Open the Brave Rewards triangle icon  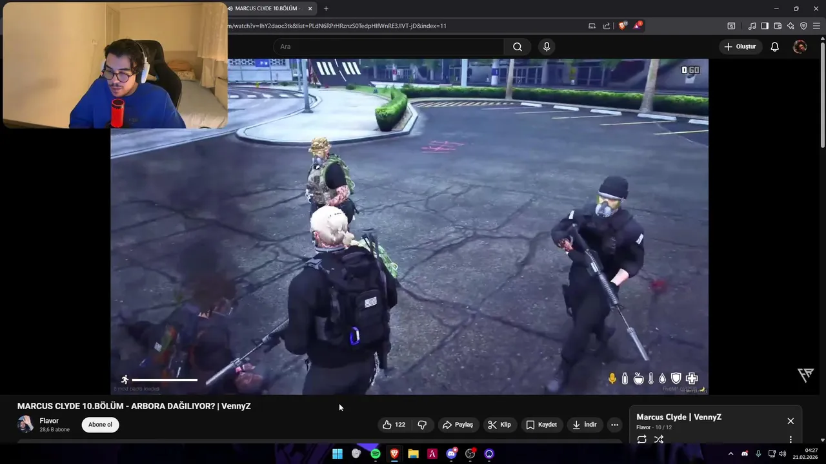(638, 26)
